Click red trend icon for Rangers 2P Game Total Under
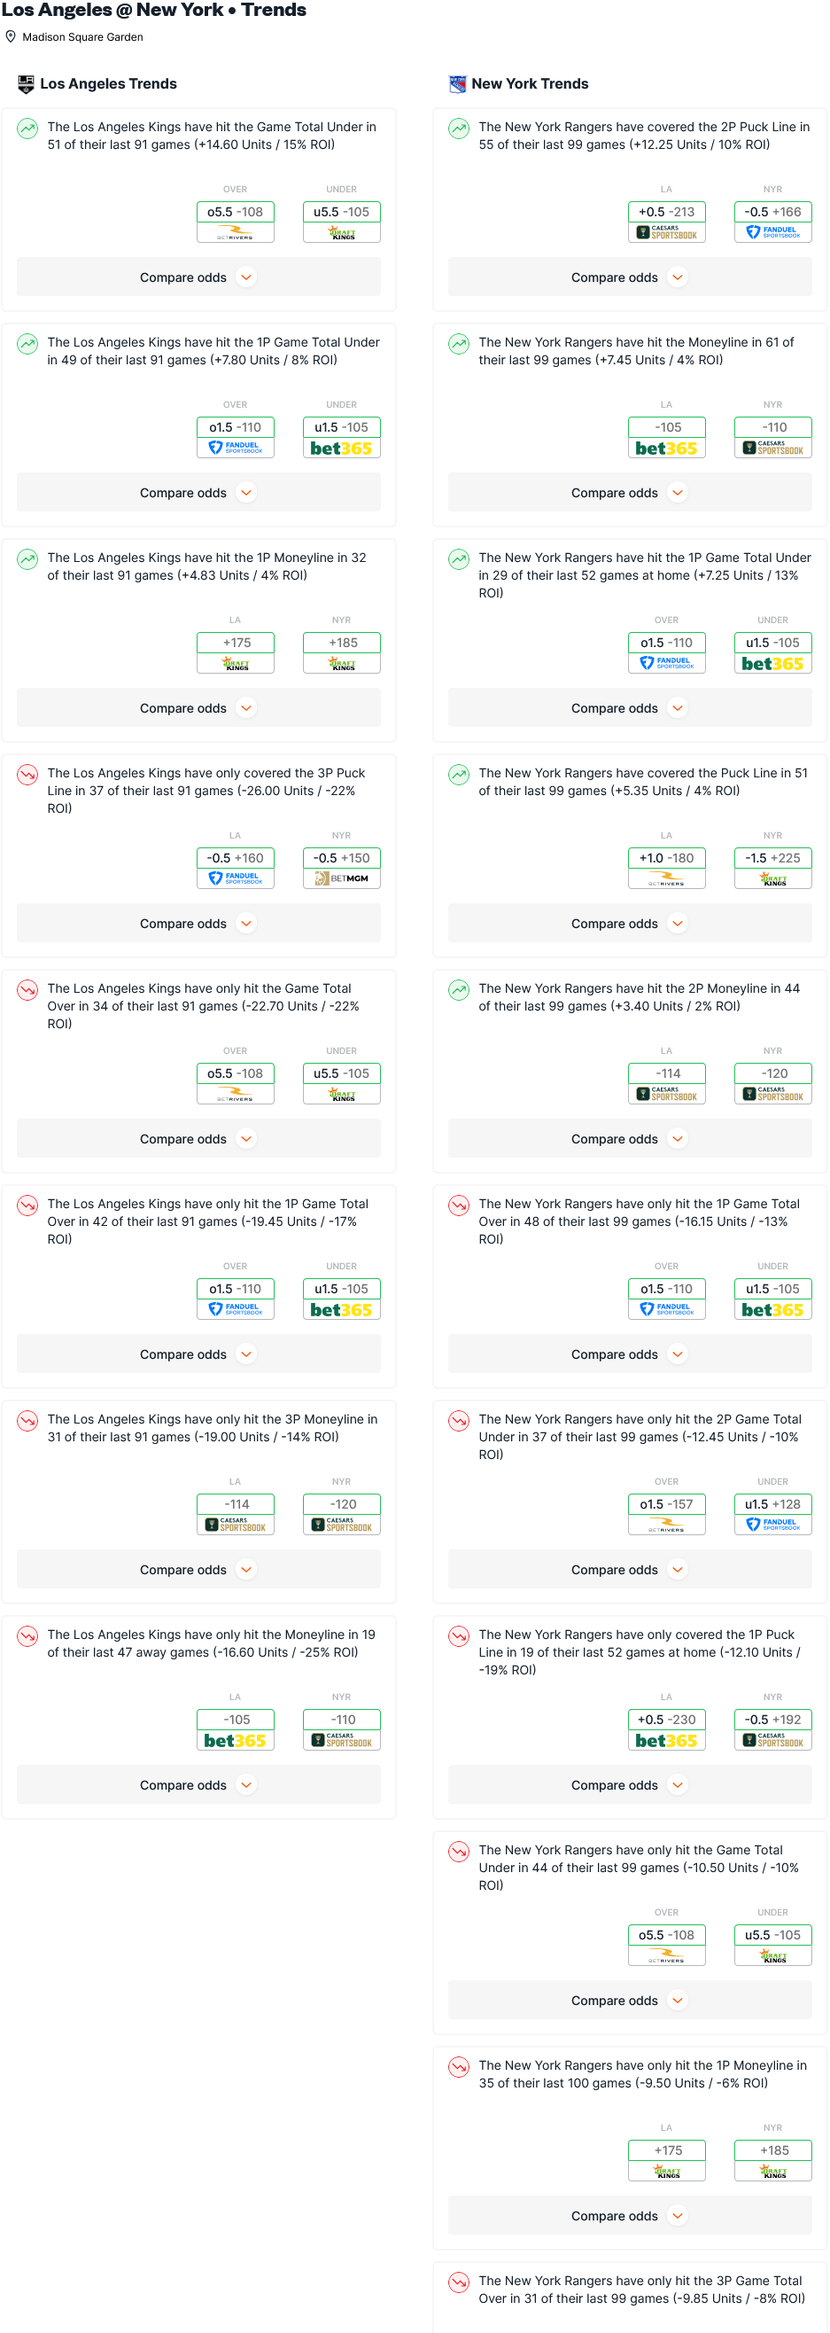The height and width of the screenshot is (2333, 830). tap(459, 1420)
